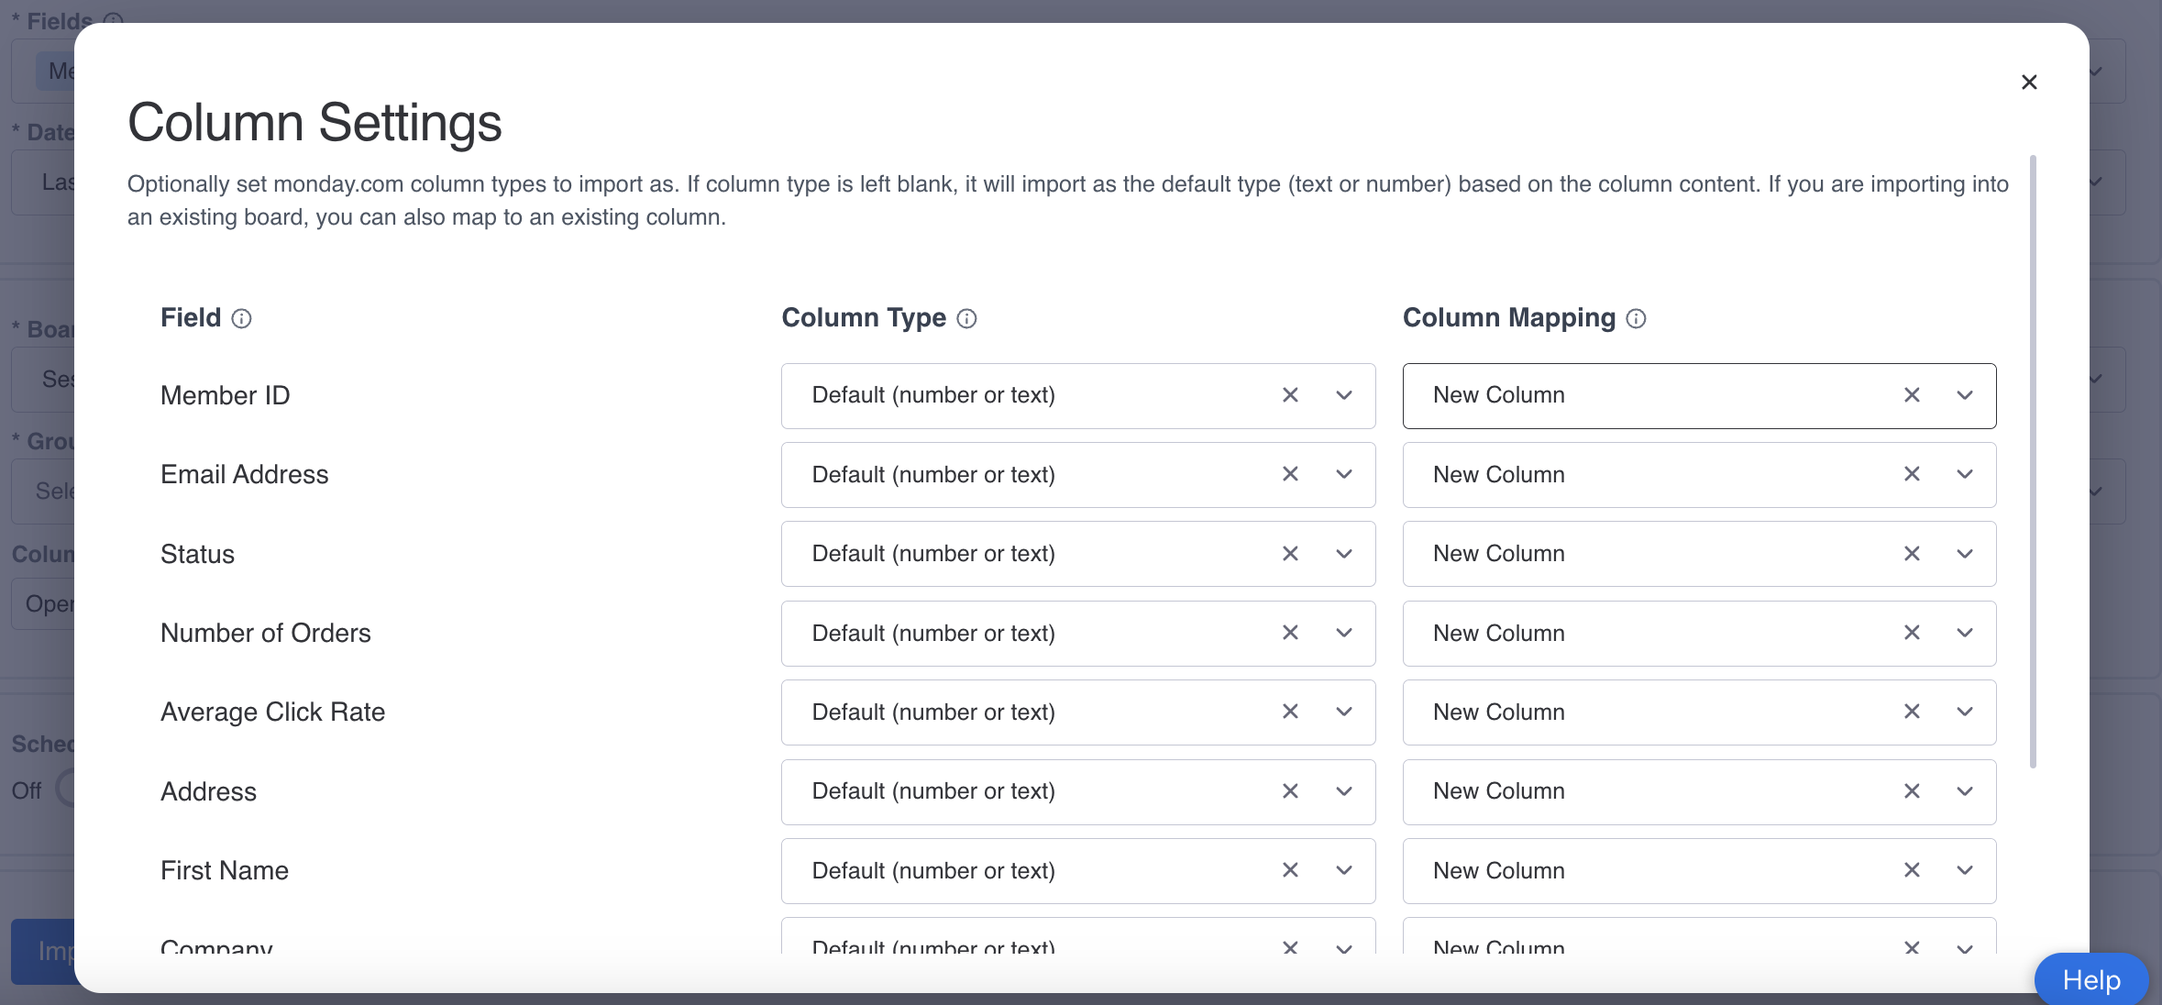Expand Column Mapping chevron for Number of Orders

pyautogui.click(x=1965, y=633)
